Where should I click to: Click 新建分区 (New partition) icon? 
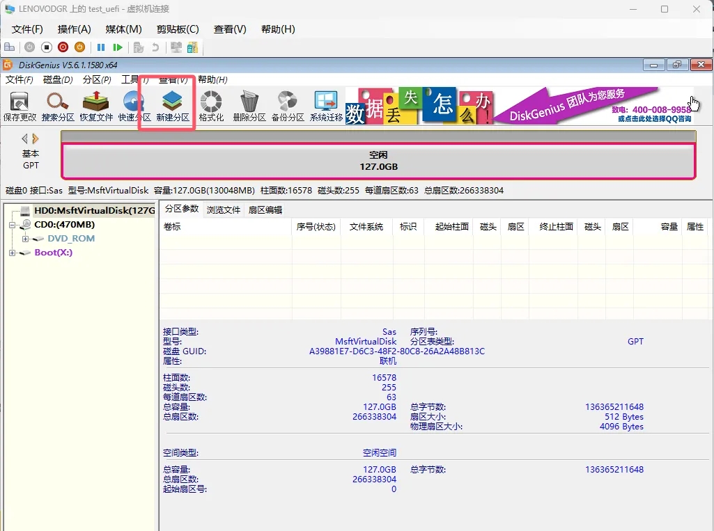pos(173,106)
